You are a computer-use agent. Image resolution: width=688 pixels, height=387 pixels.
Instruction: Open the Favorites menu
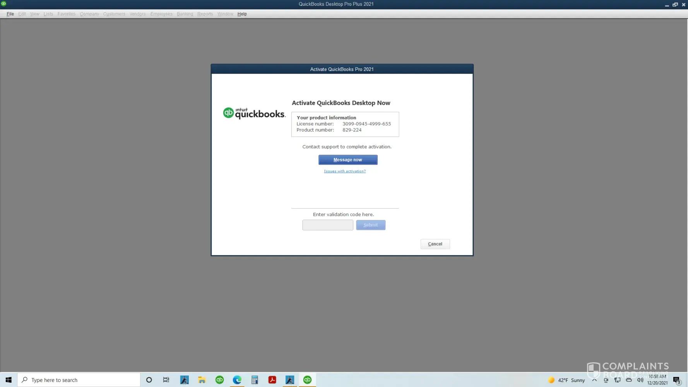(67, 14)
